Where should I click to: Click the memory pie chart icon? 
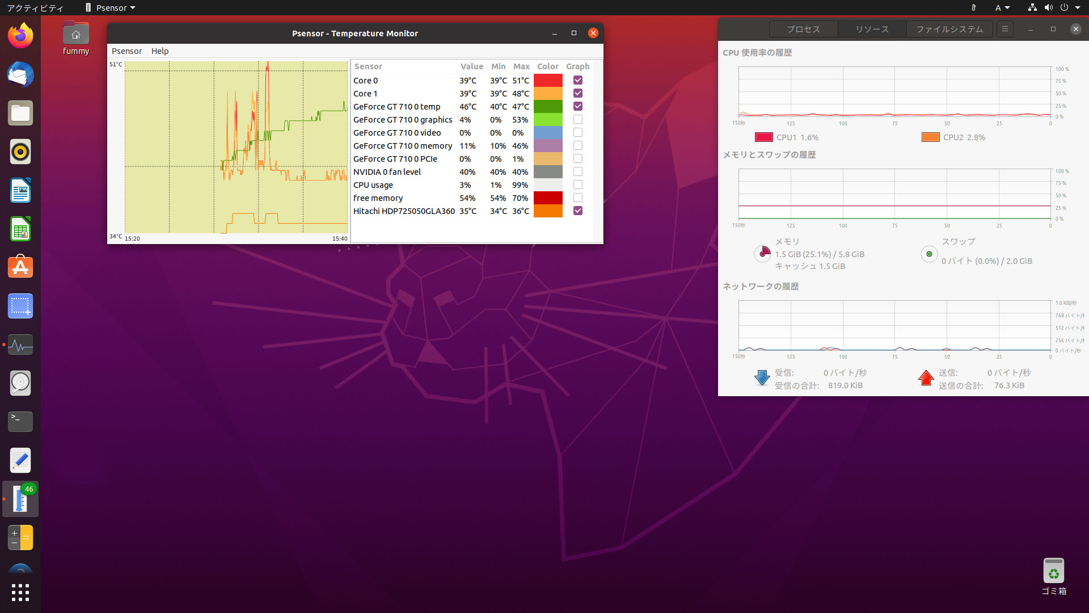tap(762, 254)
